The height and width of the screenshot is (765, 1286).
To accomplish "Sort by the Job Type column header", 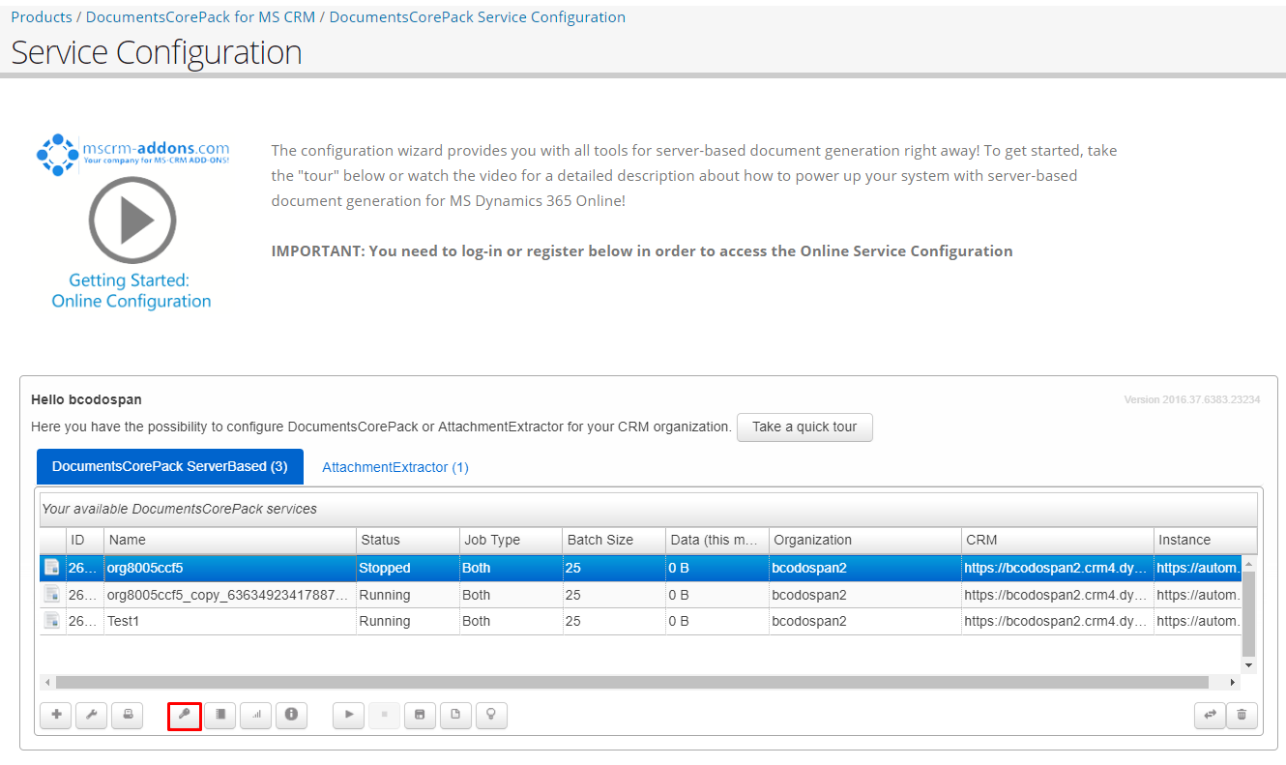I will tap(511, 540).
